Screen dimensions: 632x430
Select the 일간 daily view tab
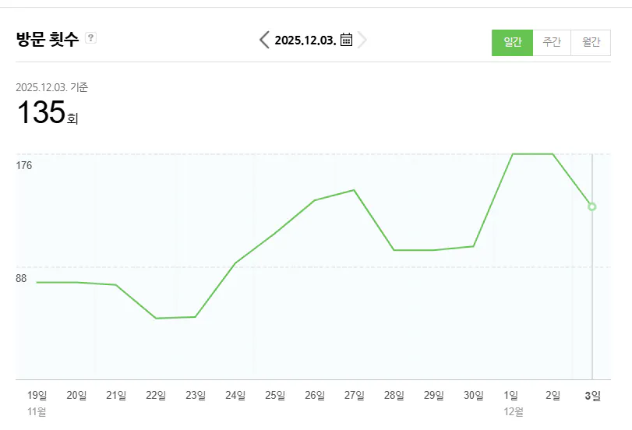point(512,43)
